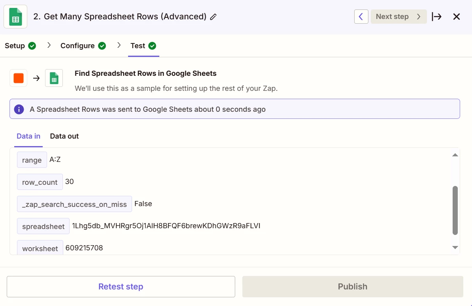Select the Test tab
Screen dimensions: 472x306
coord(138,46)
